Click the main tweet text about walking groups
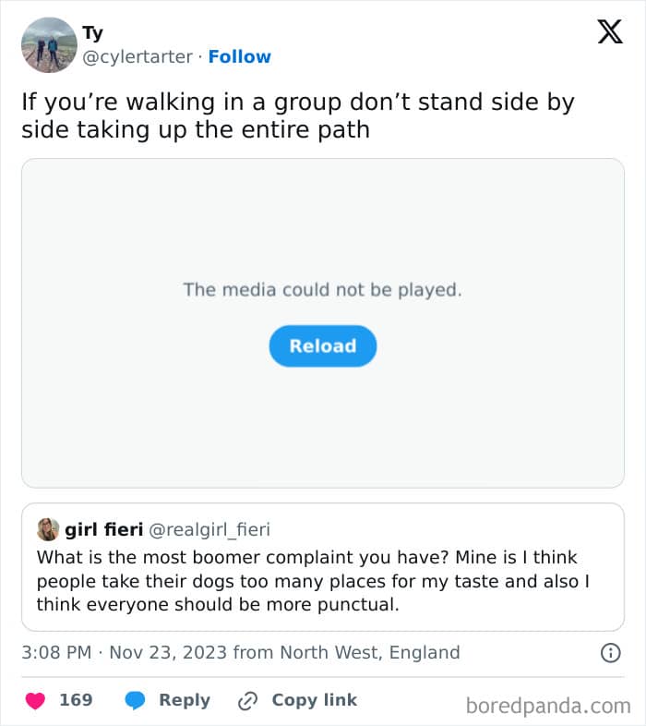 [x=297, y=115]
